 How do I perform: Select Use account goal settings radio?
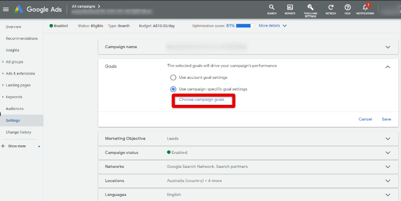tap(173, 77)
